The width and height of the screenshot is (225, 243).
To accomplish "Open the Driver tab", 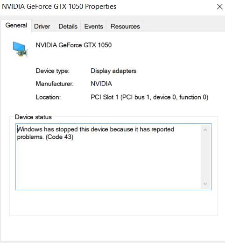I will point(42,26).
